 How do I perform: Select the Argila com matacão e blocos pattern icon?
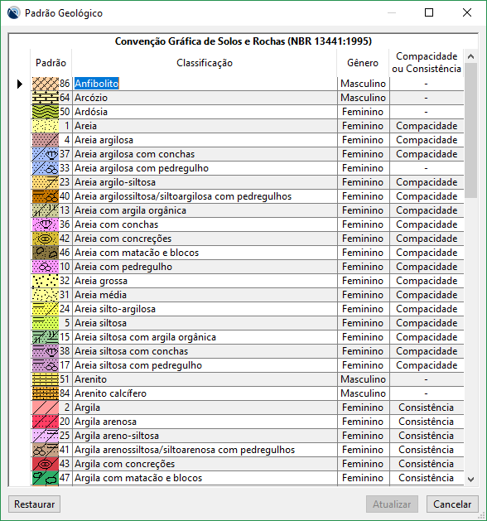(46, 478)
